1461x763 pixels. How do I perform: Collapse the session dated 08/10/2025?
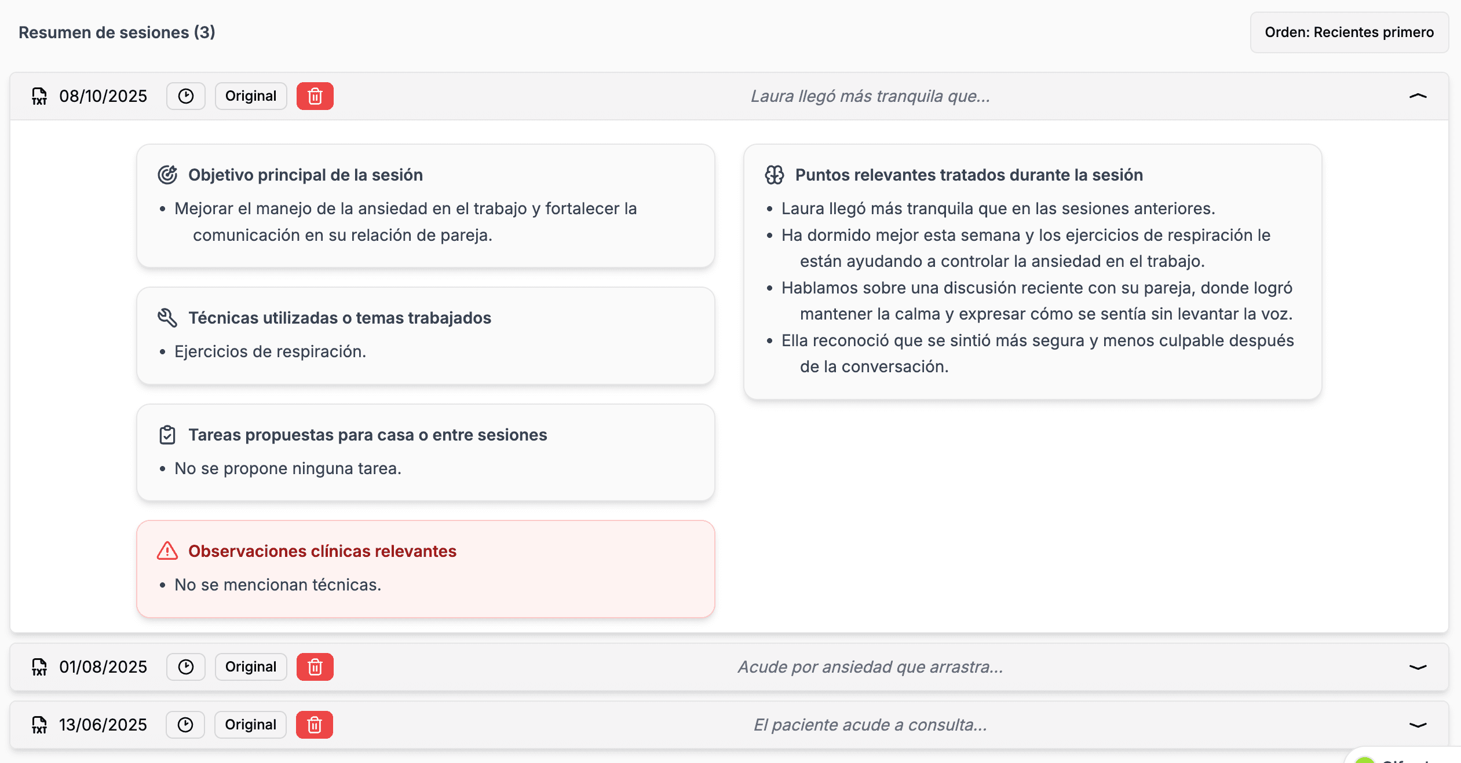tap(1417, 96)
